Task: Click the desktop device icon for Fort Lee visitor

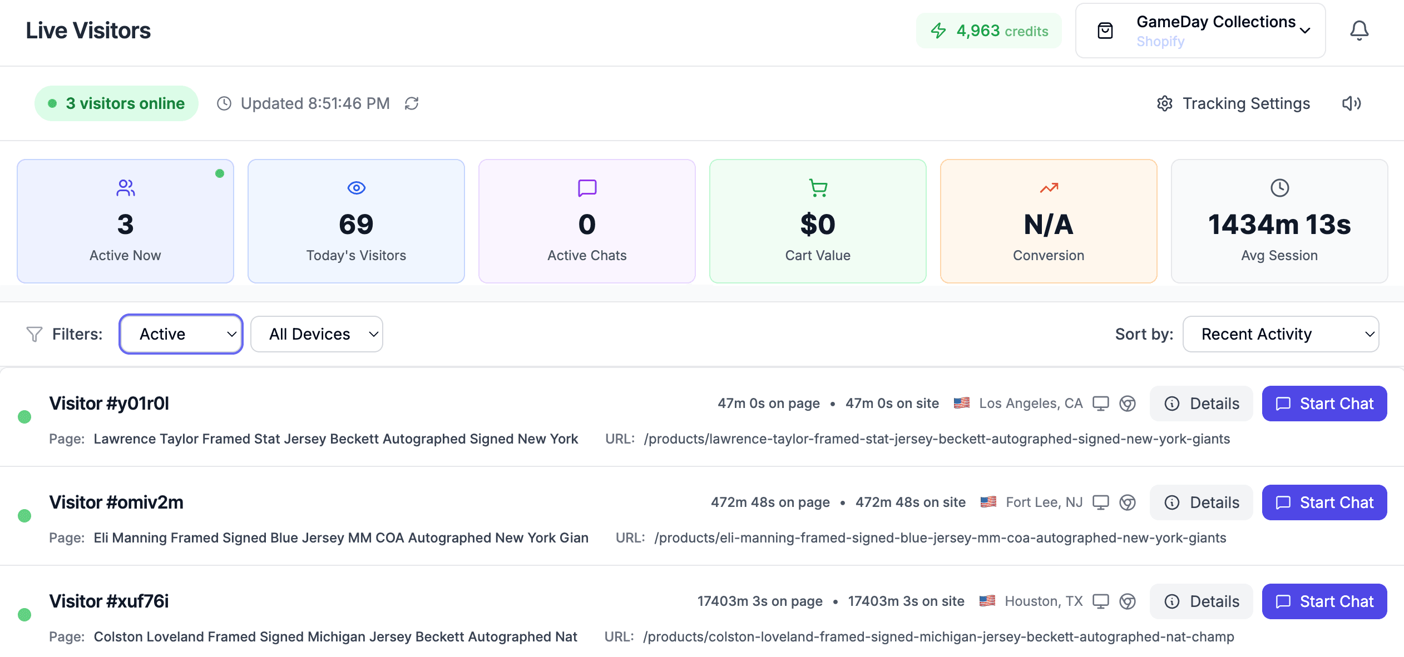Action: click(x=1100, y=502)
